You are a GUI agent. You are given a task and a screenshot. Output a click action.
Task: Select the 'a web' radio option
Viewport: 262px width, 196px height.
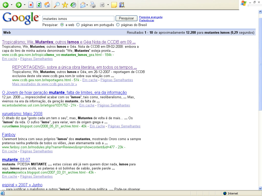pyautogui.click(x=62, y=25)
